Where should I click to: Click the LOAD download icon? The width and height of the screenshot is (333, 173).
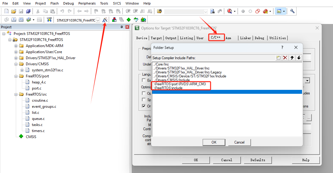tap(49, 20)
